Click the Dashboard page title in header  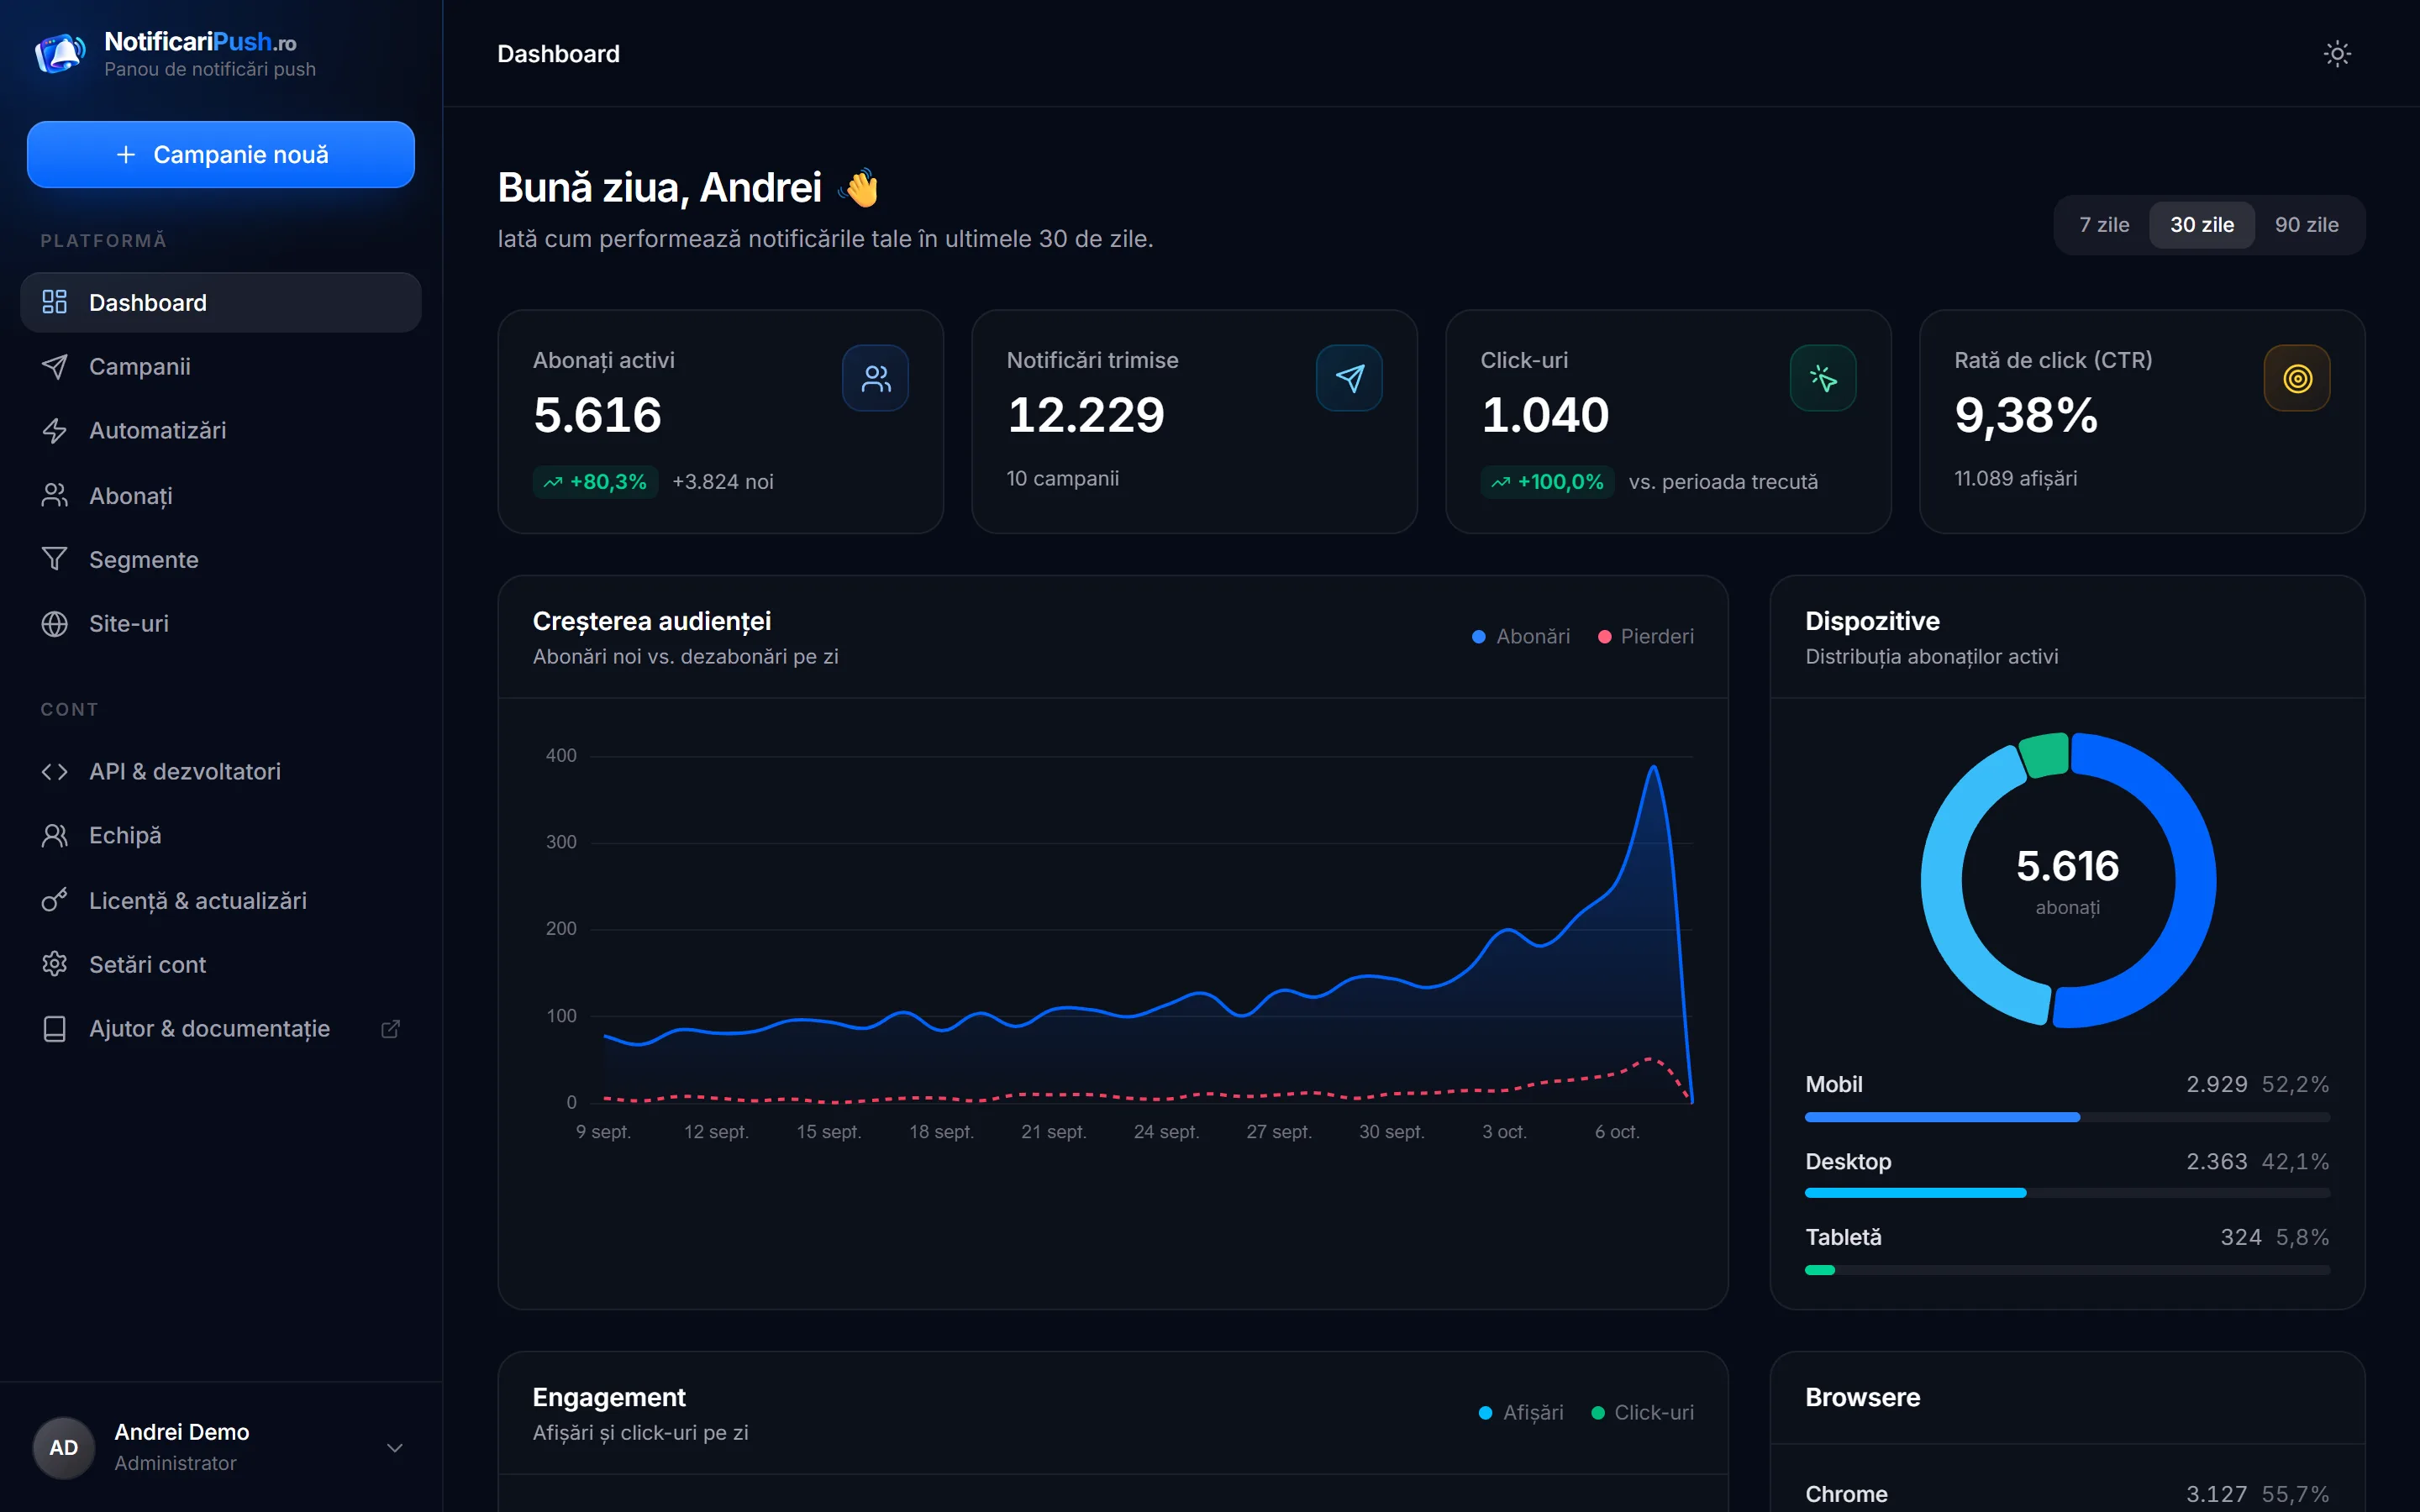click(558, 54)
